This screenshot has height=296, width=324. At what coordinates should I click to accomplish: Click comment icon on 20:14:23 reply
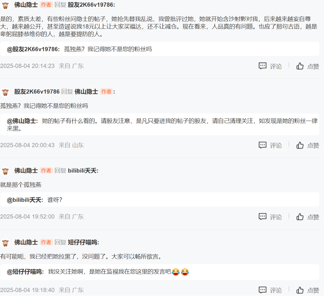tap(262, 66)
